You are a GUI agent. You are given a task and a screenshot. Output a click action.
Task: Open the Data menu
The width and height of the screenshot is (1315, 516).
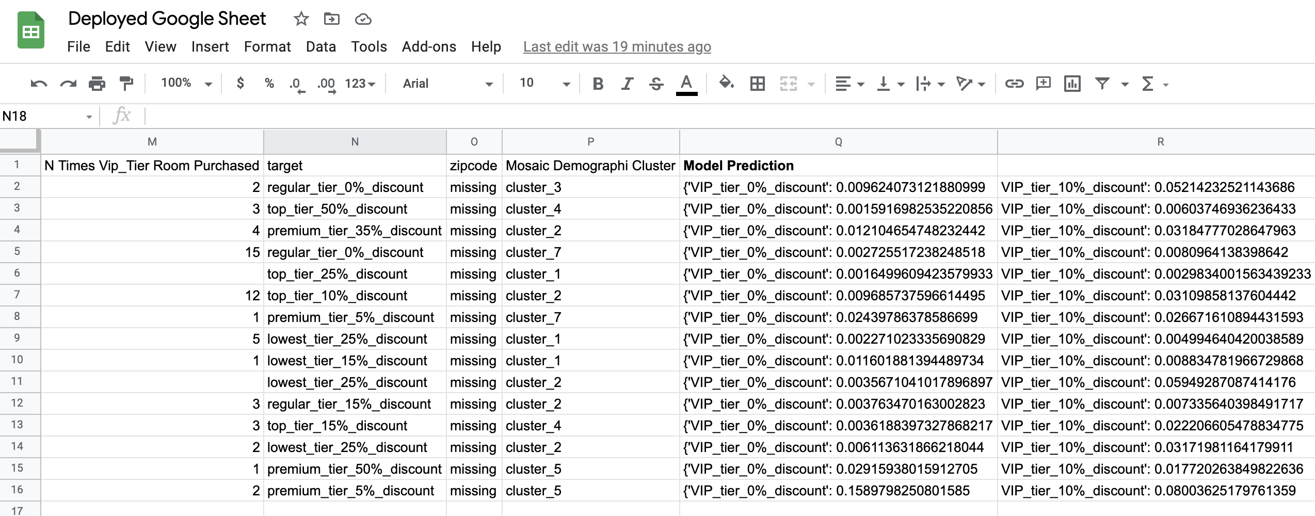click(x=320, y=46)
